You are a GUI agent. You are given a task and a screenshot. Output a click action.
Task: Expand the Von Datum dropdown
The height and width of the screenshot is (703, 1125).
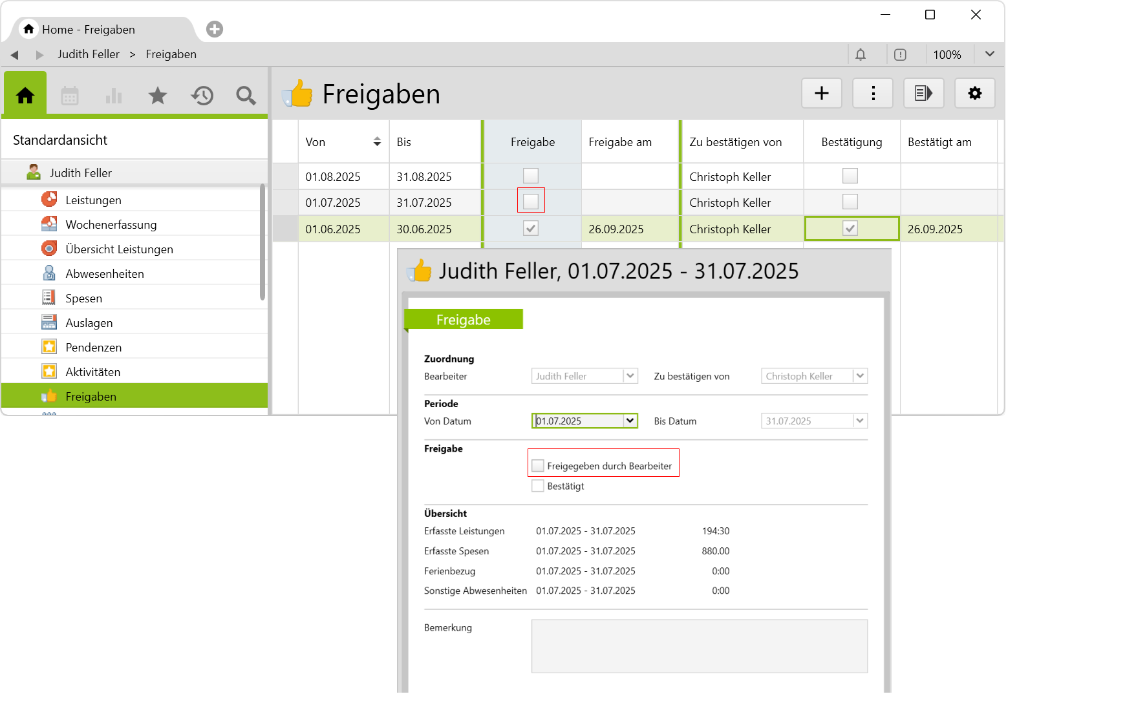[x=630, y=421]
